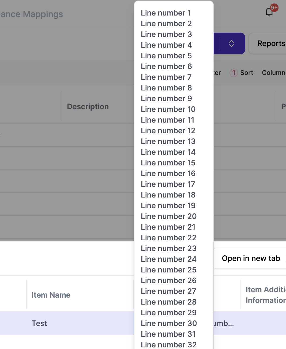286x349 pixels.
Task: Pick Line number 10 in dropdown
Action: click(x=168, y=109)
